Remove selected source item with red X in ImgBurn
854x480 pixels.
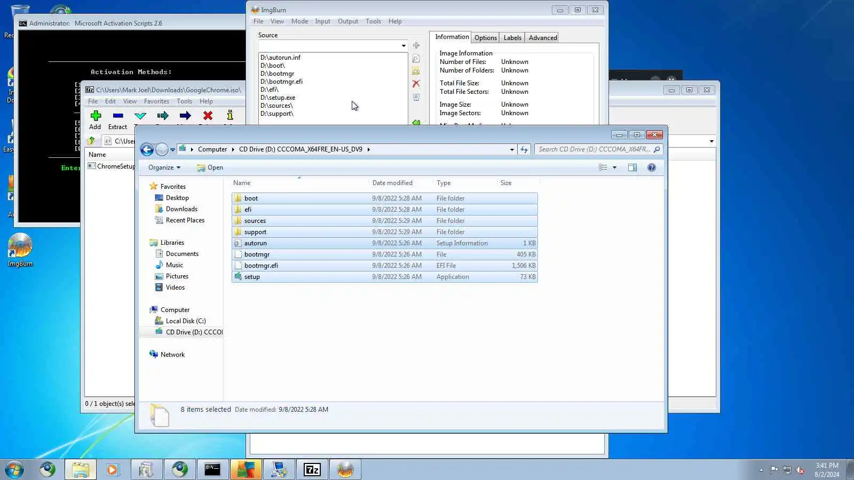(416, 84)
